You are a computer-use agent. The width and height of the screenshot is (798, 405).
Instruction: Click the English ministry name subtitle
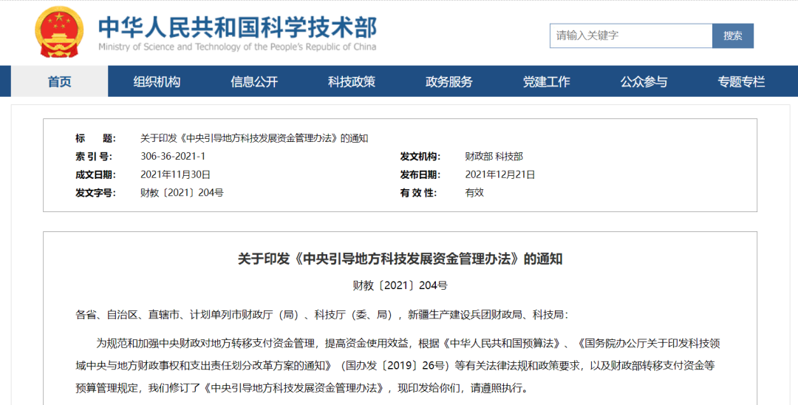(x=237, y=47)
